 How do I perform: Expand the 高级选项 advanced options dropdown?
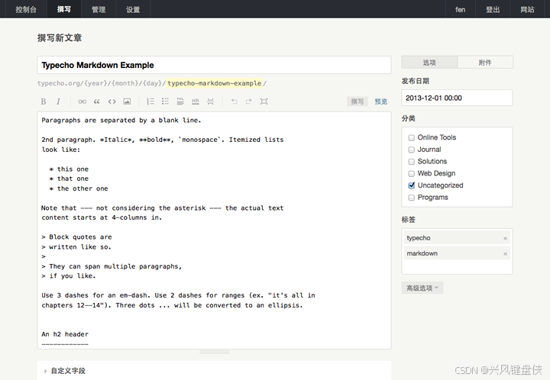click(x=422, y=288)
